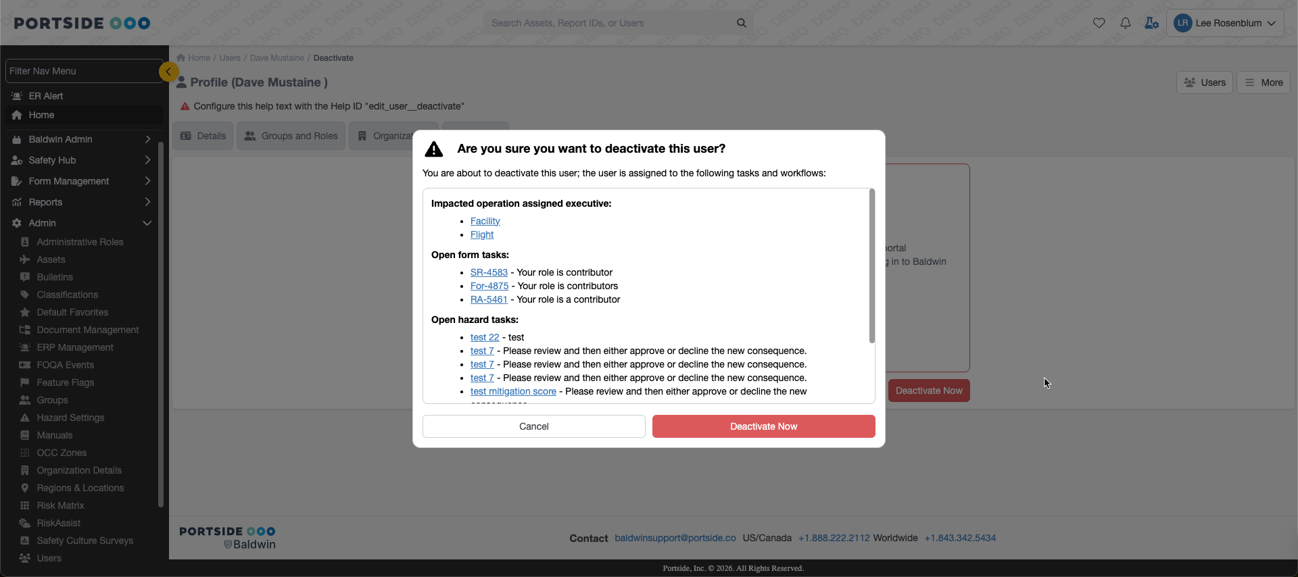The image size is (1298, 577).
Task: Confirm with dialog's Deactivate Now button
Action: (x=763, y=426)
